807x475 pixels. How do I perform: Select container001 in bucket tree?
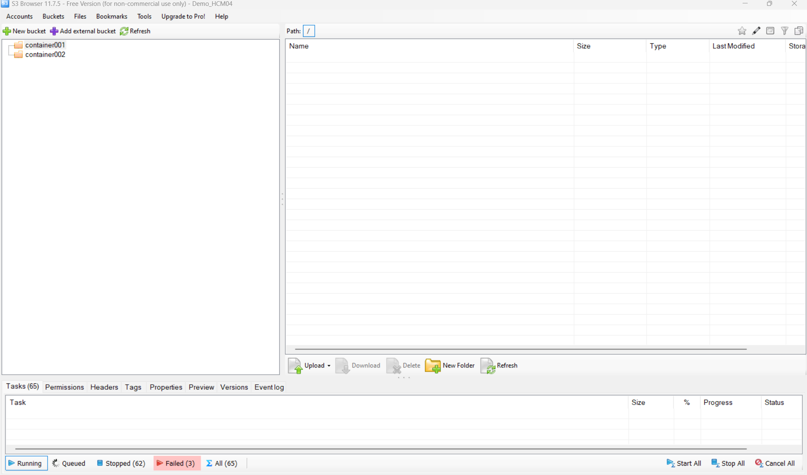tap(45, 45)
